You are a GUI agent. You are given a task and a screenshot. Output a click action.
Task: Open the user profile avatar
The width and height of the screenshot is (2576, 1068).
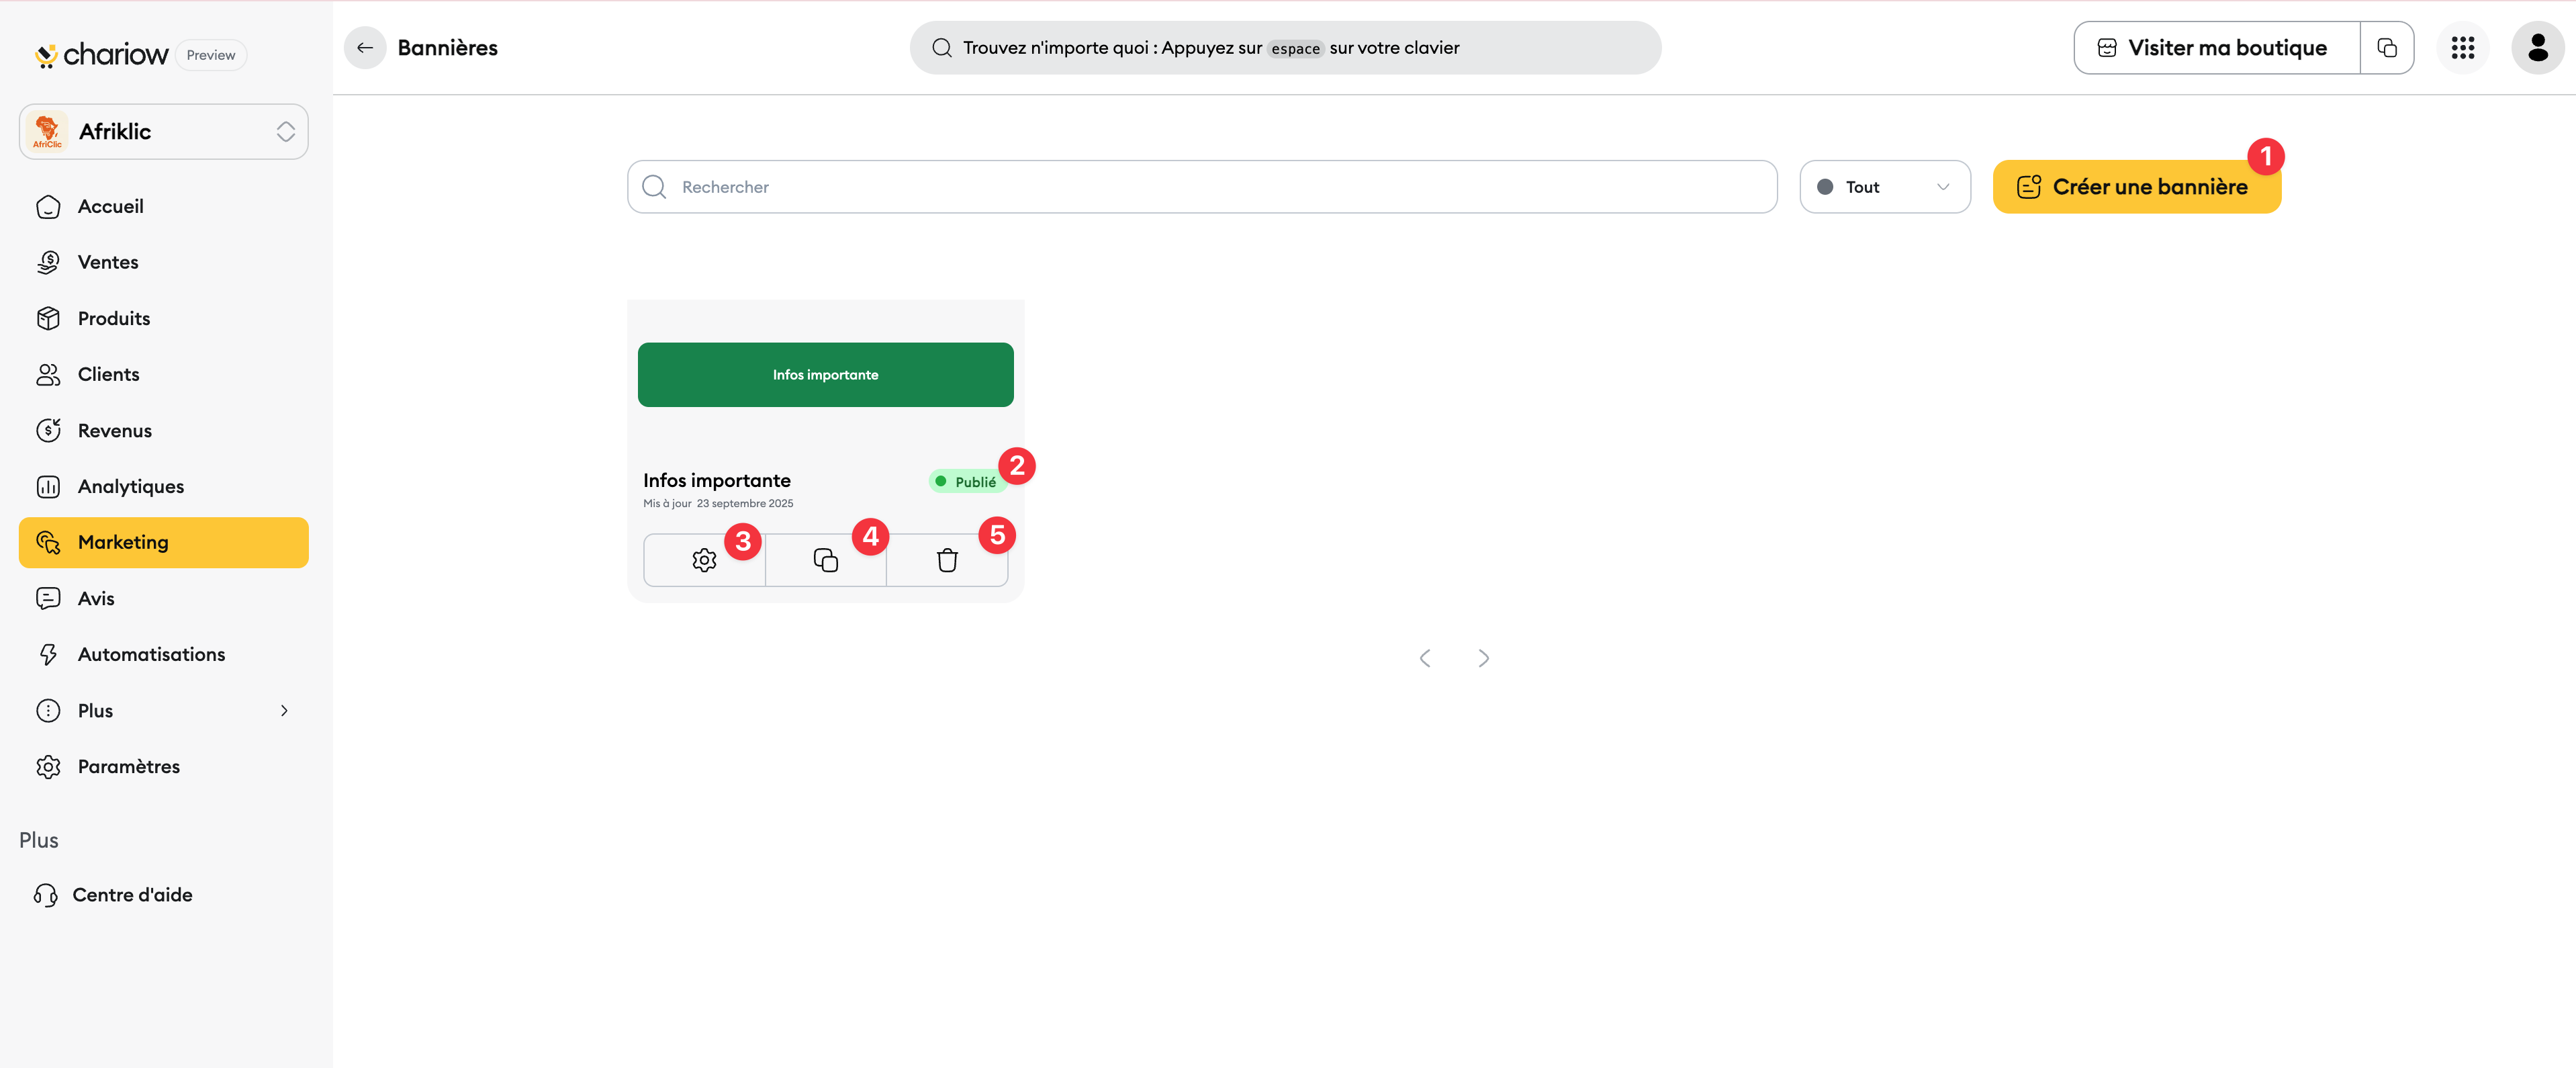click(x=2537, y=48)
